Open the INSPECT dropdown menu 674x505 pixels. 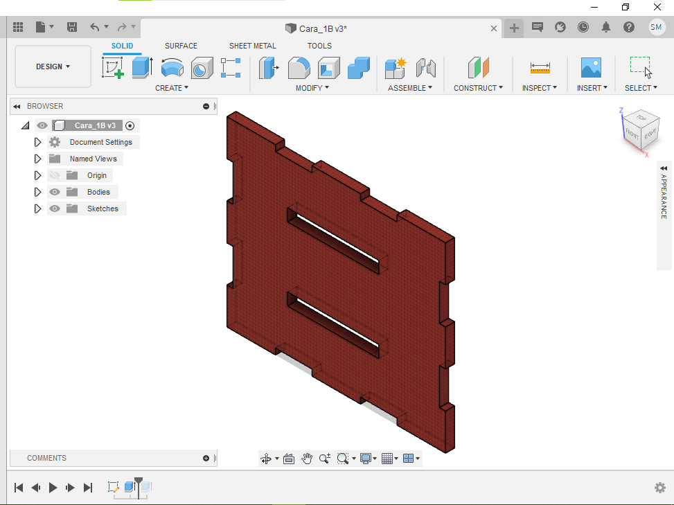[540, 88]
